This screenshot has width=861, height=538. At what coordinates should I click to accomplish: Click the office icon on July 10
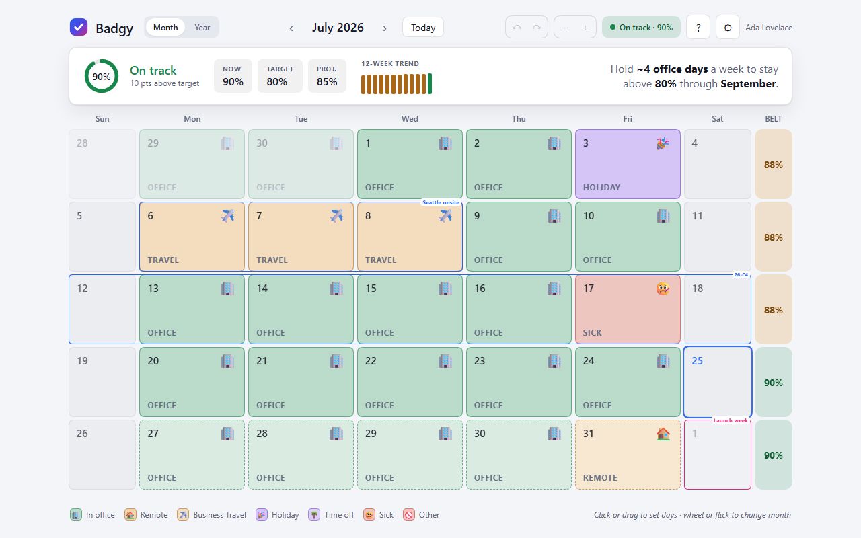pos(663,216)
